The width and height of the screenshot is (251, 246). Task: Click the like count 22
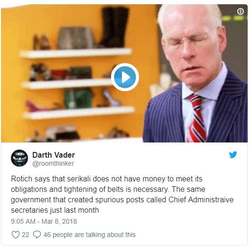click(26, 235)
